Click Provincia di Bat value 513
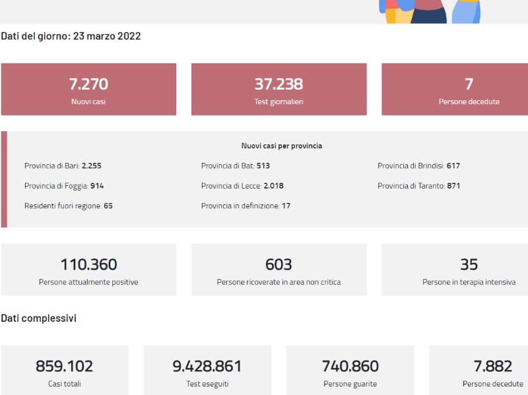The height and width of the screenshot is (395, 528). tap(263, 166)
